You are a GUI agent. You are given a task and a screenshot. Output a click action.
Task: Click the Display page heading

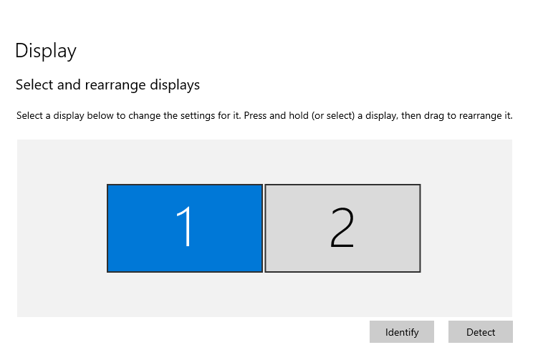[46, 51]
